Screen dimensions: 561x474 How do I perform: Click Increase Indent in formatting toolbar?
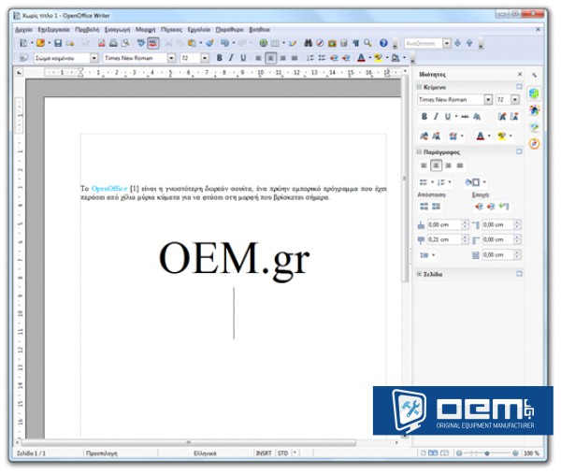pyautogui.click(x=346, y=58)
